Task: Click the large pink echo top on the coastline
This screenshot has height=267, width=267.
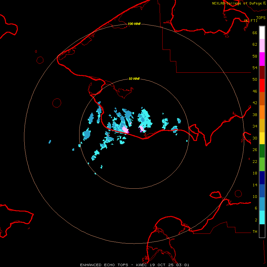Action: click(125, 130)
